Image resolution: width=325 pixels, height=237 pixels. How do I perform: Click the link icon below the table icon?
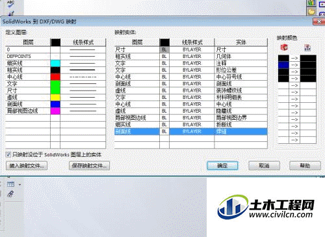[10, 193]
